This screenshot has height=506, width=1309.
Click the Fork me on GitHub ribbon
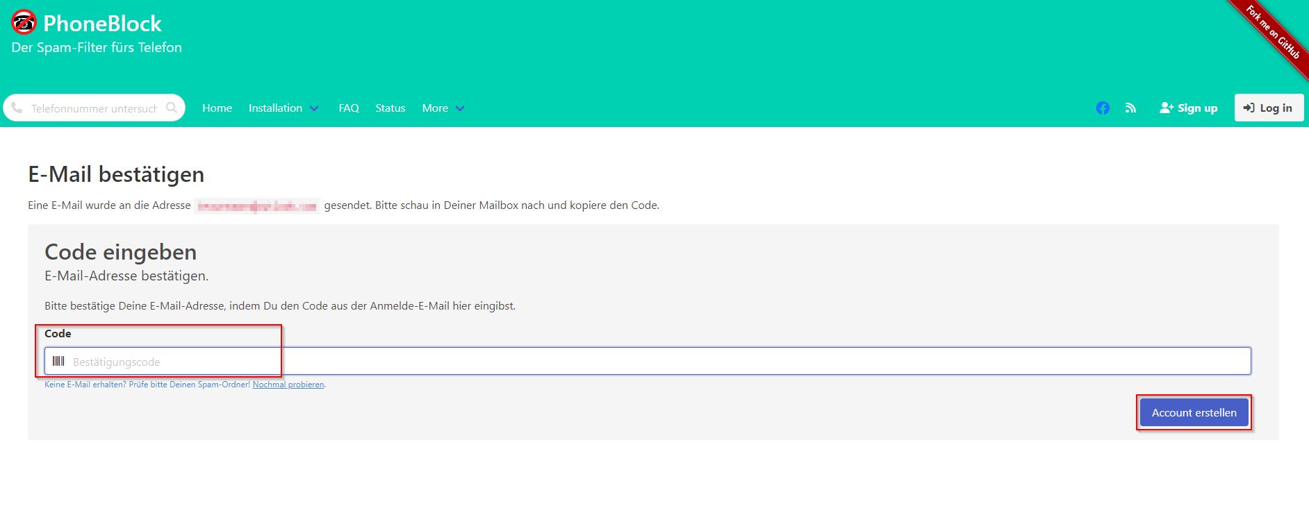coord(1273,33)
